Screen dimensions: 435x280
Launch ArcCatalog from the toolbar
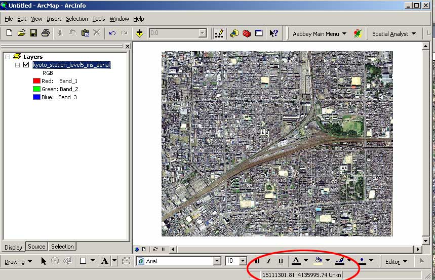click(234, 33)
